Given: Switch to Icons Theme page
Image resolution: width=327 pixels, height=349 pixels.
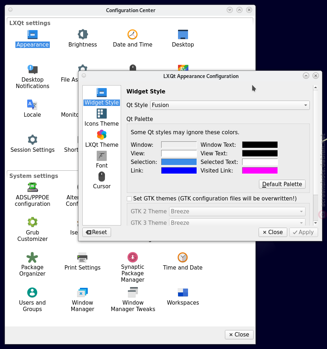Looking at the screenshot, I should 102,118.
